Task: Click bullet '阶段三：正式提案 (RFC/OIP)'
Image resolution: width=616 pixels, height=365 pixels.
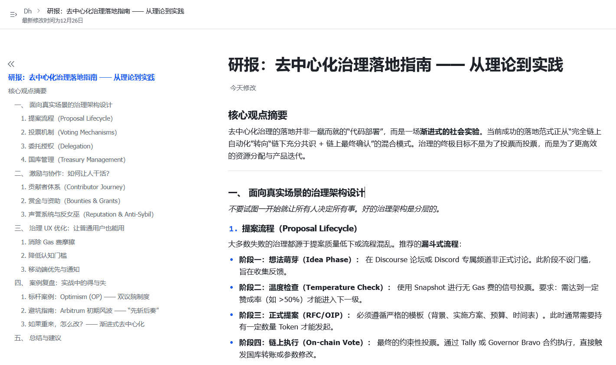Action: coord(295,316)
